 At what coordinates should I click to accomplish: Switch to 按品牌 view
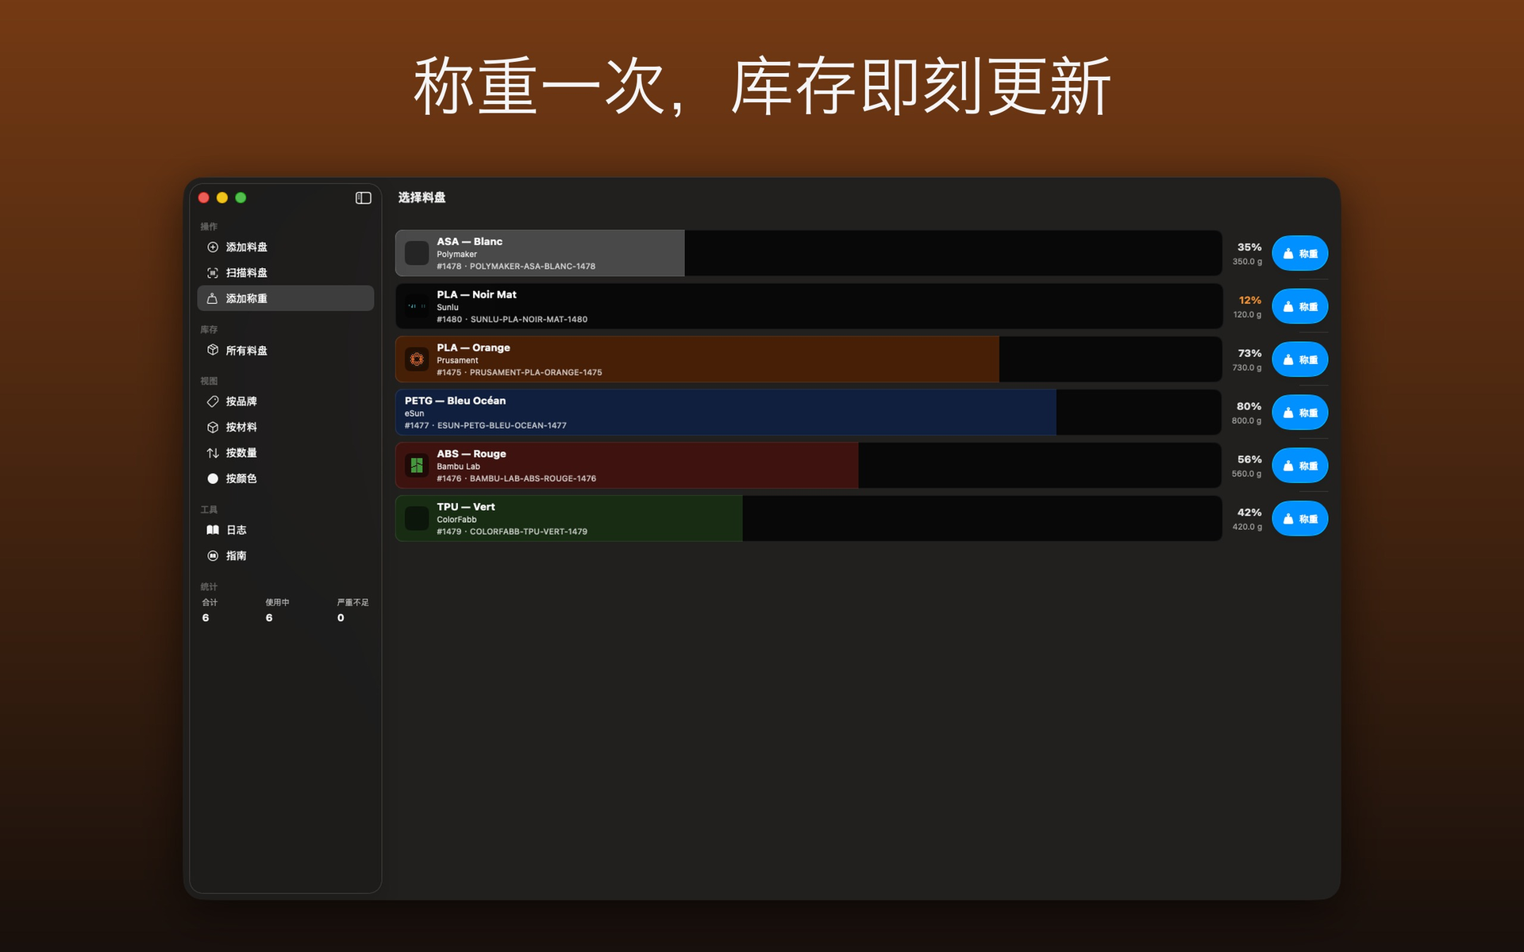click(286, 401)
